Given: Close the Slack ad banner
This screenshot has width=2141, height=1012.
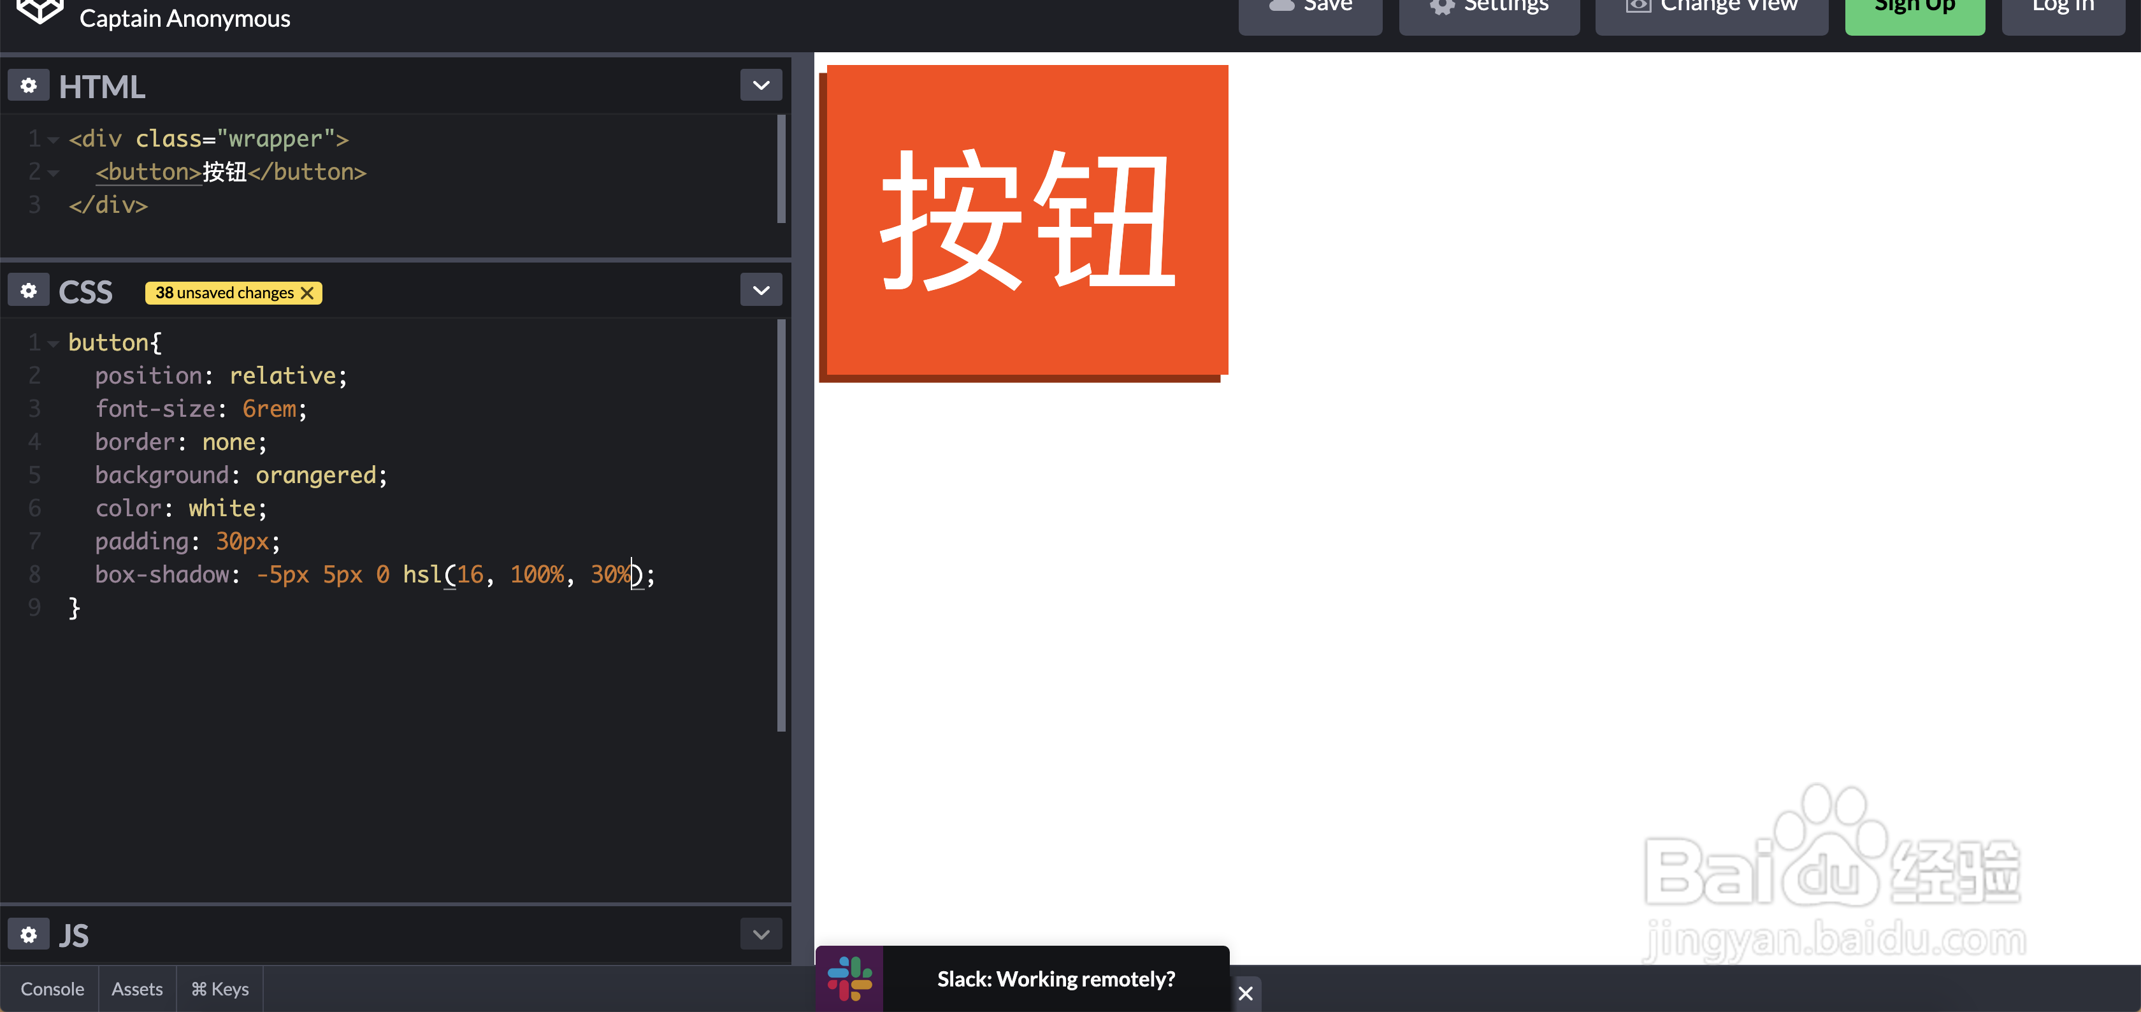Looking at the screenshot, I should coord(1245,993).
